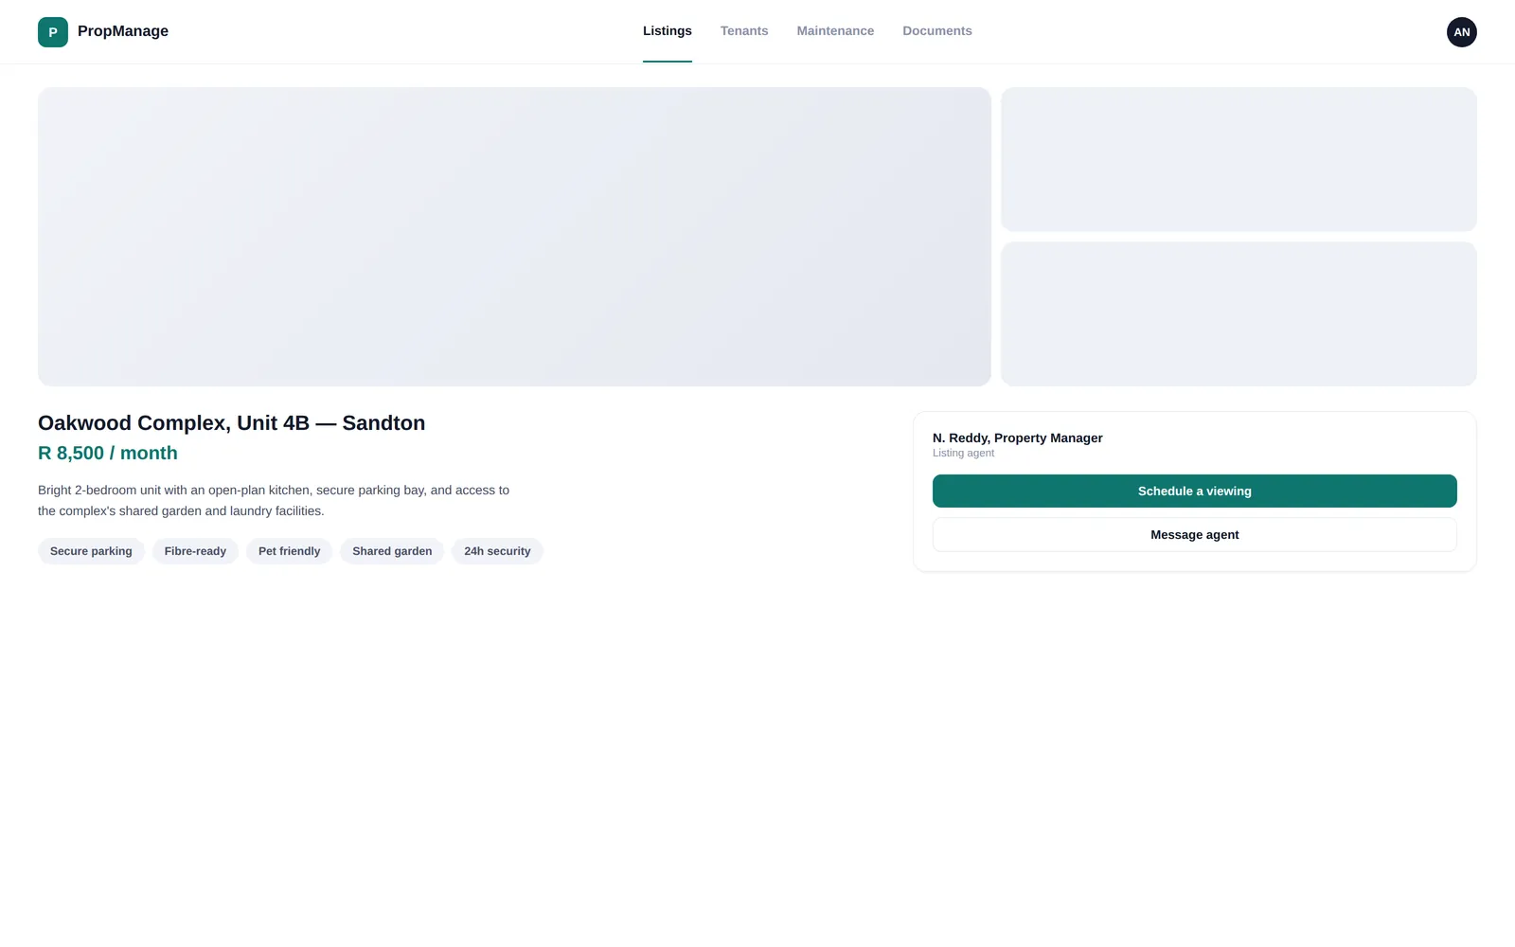Image resolution: width=1515 pixels, height=947 pixels.
Task: Click the PropManage logo icon
Action: 53,32
